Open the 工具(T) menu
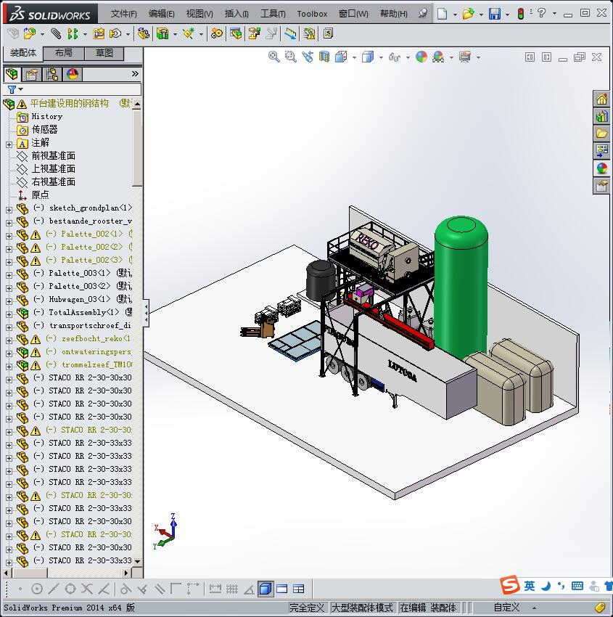The width and height of the screenshot is (613, 617). 273,14
